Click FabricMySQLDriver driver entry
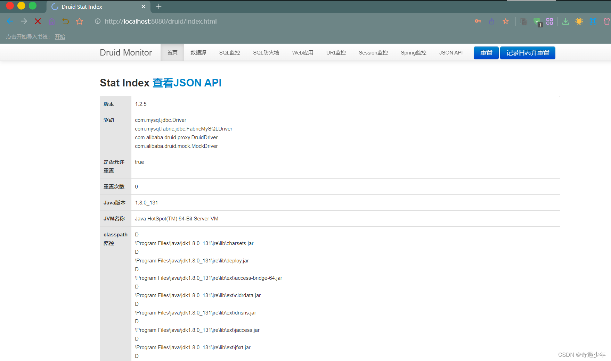Image resolution: width=611 pixels, height=361 pixels. tap(184, 129)
